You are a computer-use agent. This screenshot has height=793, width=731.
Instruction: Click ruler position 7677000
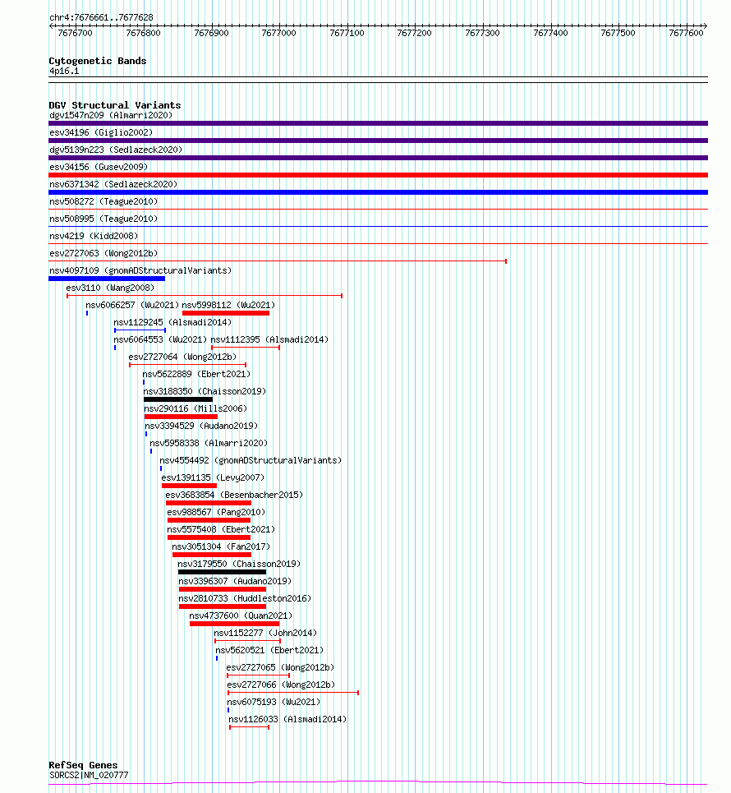[x=278, y=33]
